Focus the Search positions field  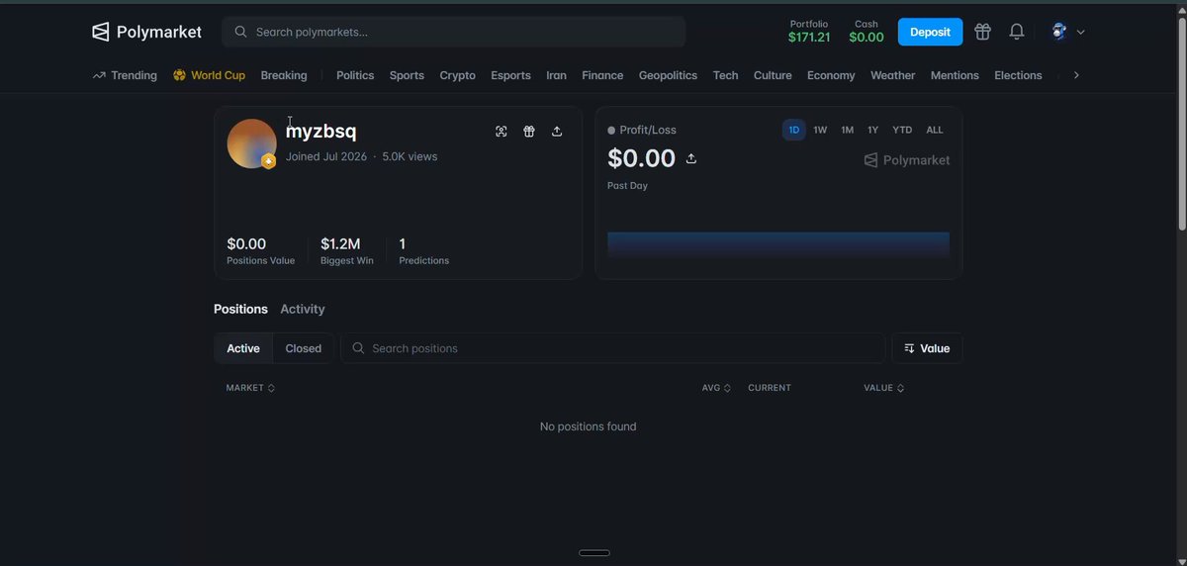(x=613, y=348)
